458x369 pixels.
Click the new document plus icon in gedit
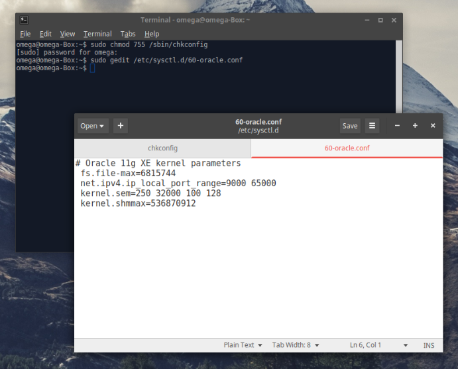pos(121,126)
